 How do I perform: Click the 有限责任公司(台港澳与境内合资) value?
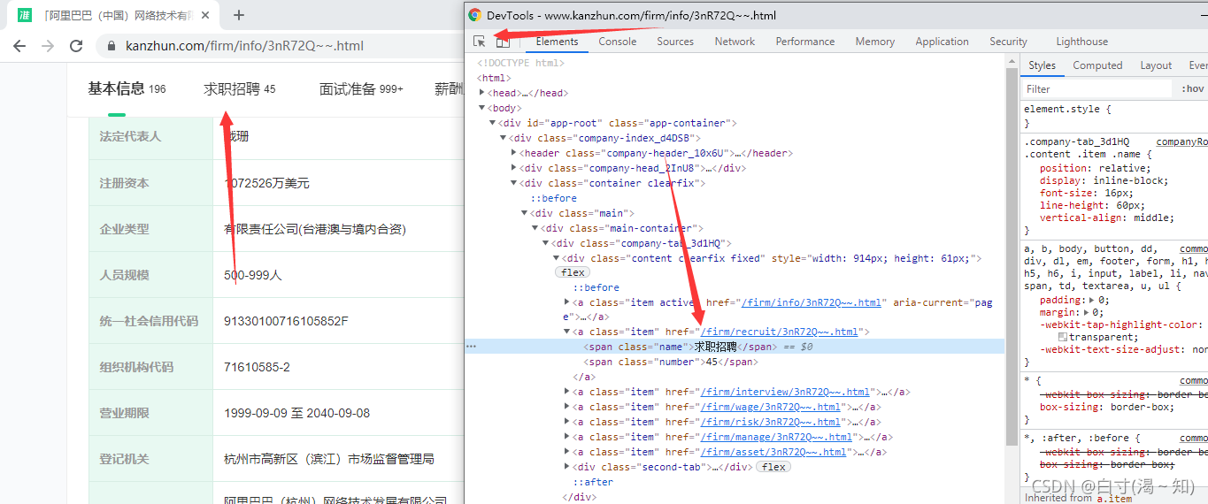(x=315, y=229)
